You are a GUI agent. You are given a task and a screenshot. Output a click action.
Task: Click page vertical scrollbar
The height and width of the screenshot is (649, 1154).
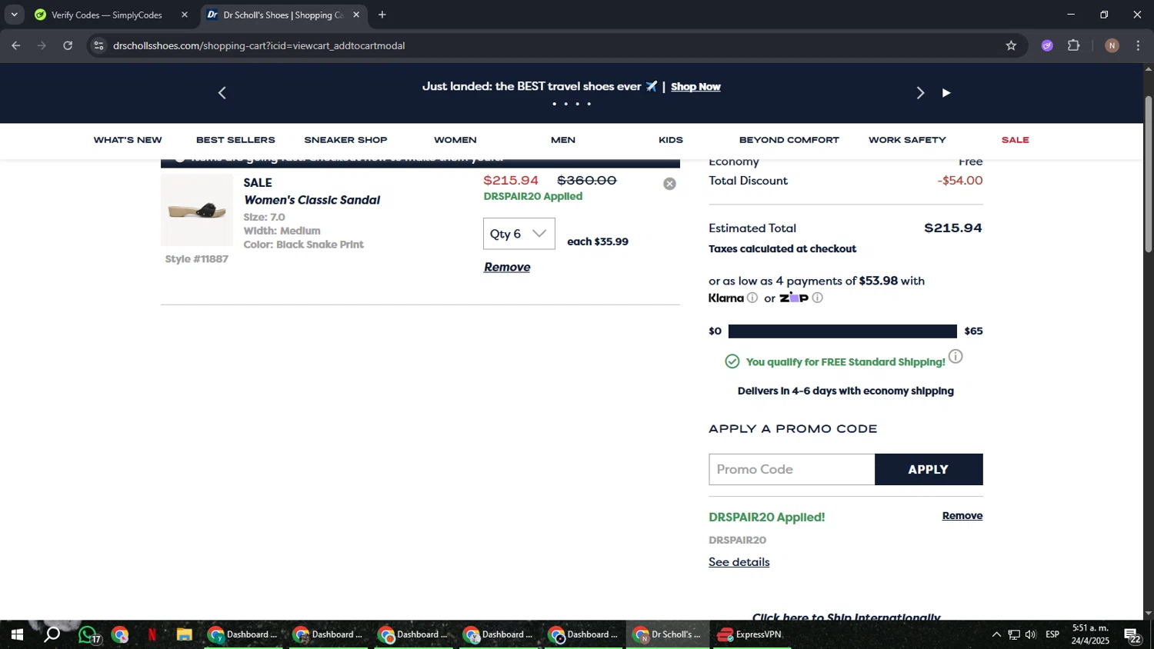(x=1148, y=175)
